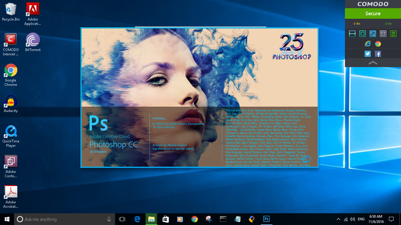Screen dimensions: 401x225
Task: Click the yellow 0 B/s traffic value
Action: (x=357, y=24)
